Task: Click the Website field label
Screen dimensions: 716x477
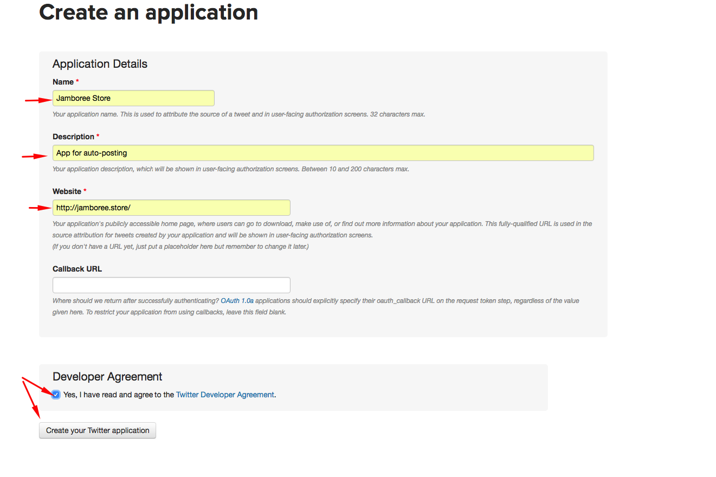Action: [x=67, y=191]
